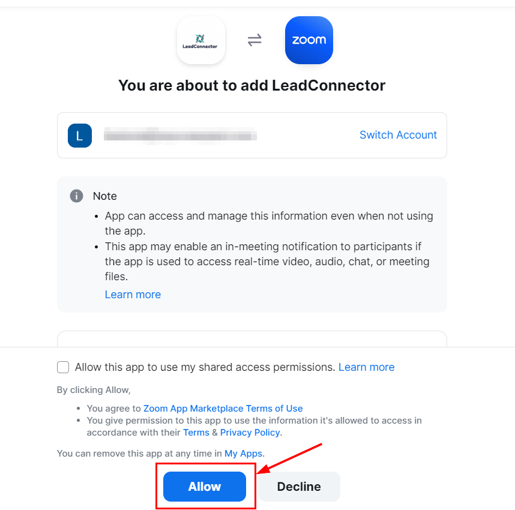Click the LeadConnector app icon
This screenshot has width=515, height=510.
tap(201, 40)
